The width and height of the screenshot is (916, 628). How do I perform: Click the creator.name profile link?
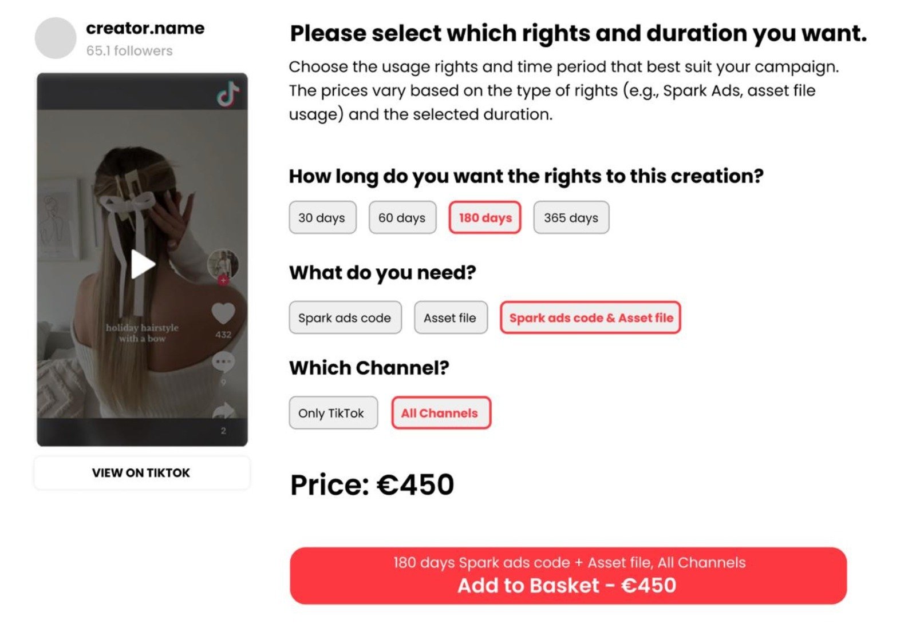[x=145, y=29]
